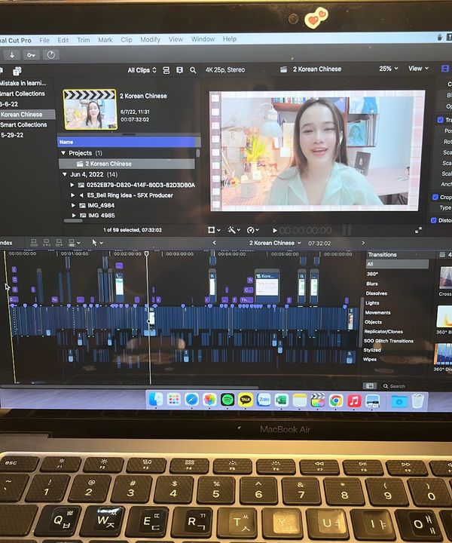Open Photos app in the Dock
This screenshot has width=452, height=543.
[209, 400]
